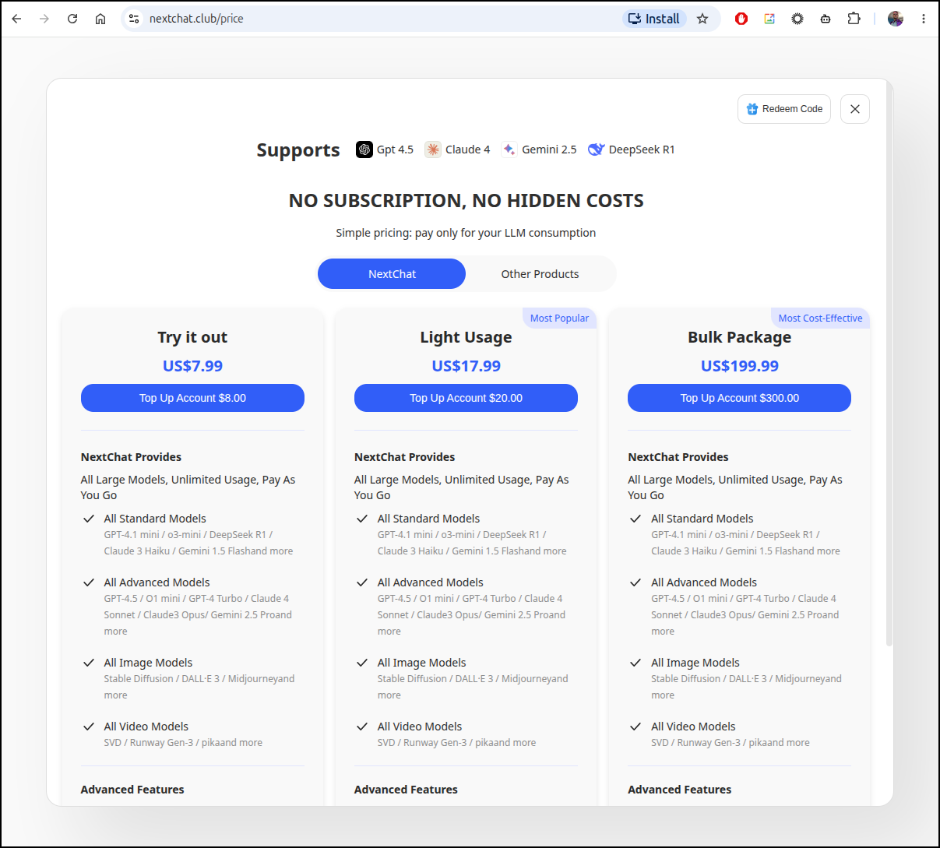Click the All Image Models checkmark in Light Usage

361,663
